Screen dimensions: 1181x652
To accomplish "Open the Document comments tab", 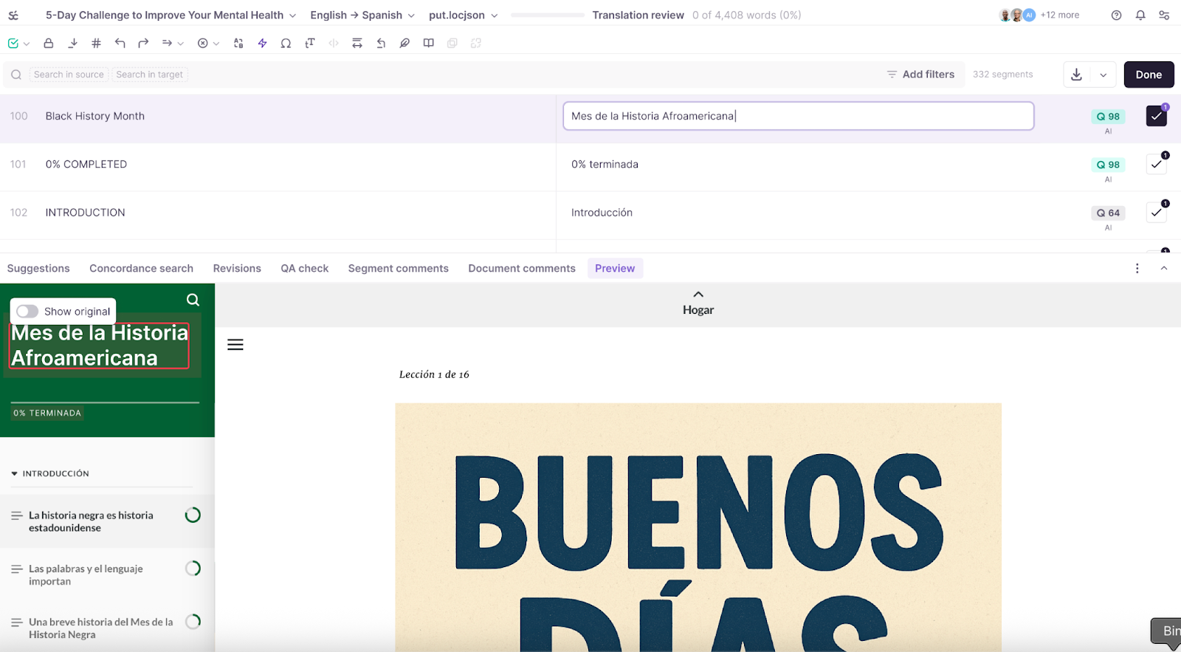I will tap(521, 269).
